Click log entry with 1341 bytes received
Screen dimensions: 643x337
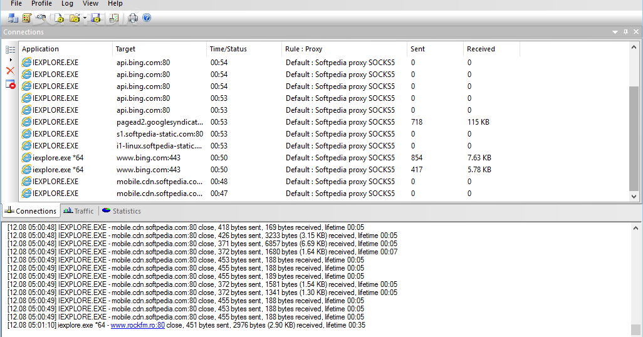click(x=202, y=293)
